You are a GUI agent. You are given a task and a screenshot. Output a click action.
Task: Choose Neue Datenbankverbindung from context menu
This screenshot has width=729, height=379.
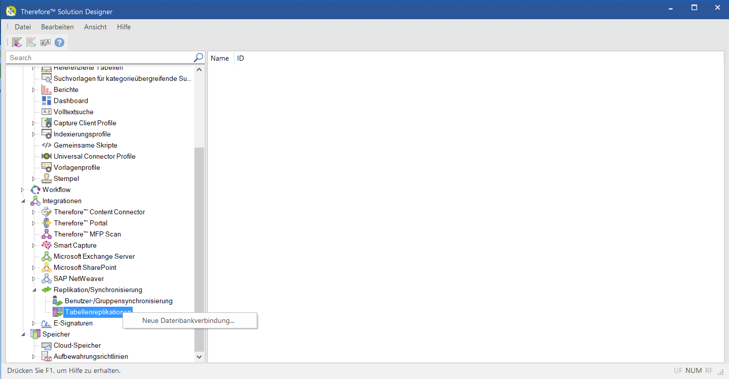(188, 320)
